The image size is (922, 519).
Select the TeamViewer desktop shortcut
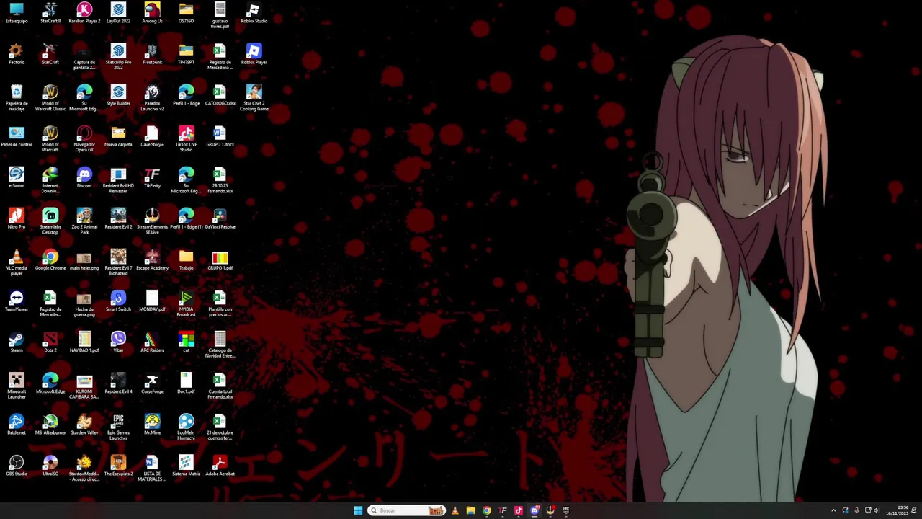tap(17, 301)
